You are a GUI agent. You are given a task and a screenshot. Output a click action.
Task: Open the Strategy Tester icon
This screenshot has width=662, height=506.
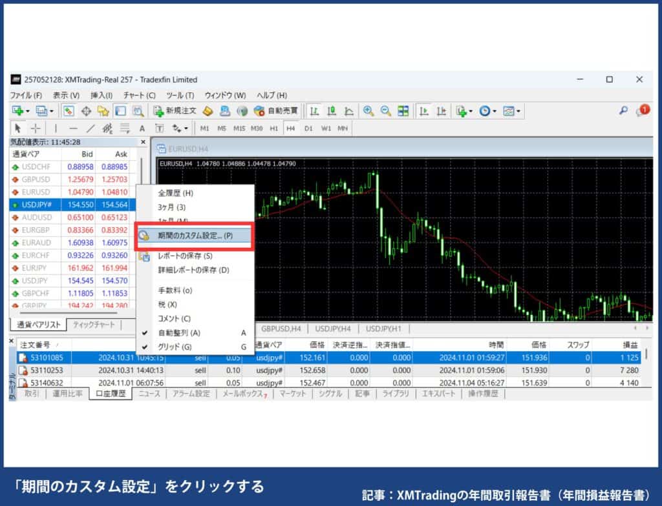[138, 111]
